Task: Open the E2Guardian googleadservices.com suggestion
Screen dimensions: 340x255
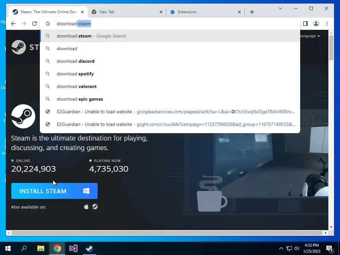Action: [x=170, y=112]
